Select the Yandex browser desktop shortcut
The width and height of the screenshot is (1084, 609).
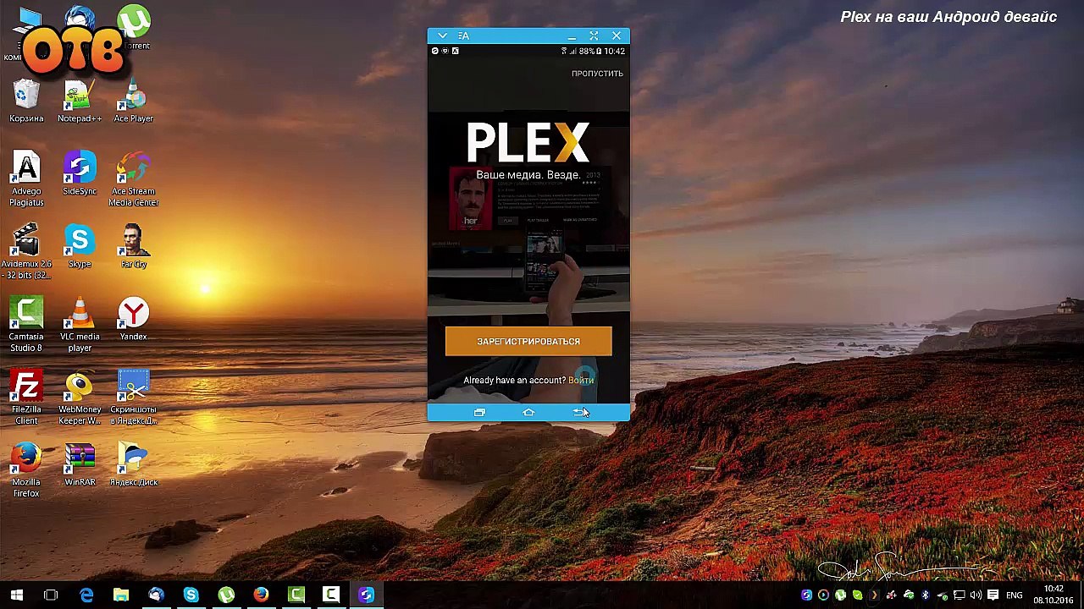point(134,320)
